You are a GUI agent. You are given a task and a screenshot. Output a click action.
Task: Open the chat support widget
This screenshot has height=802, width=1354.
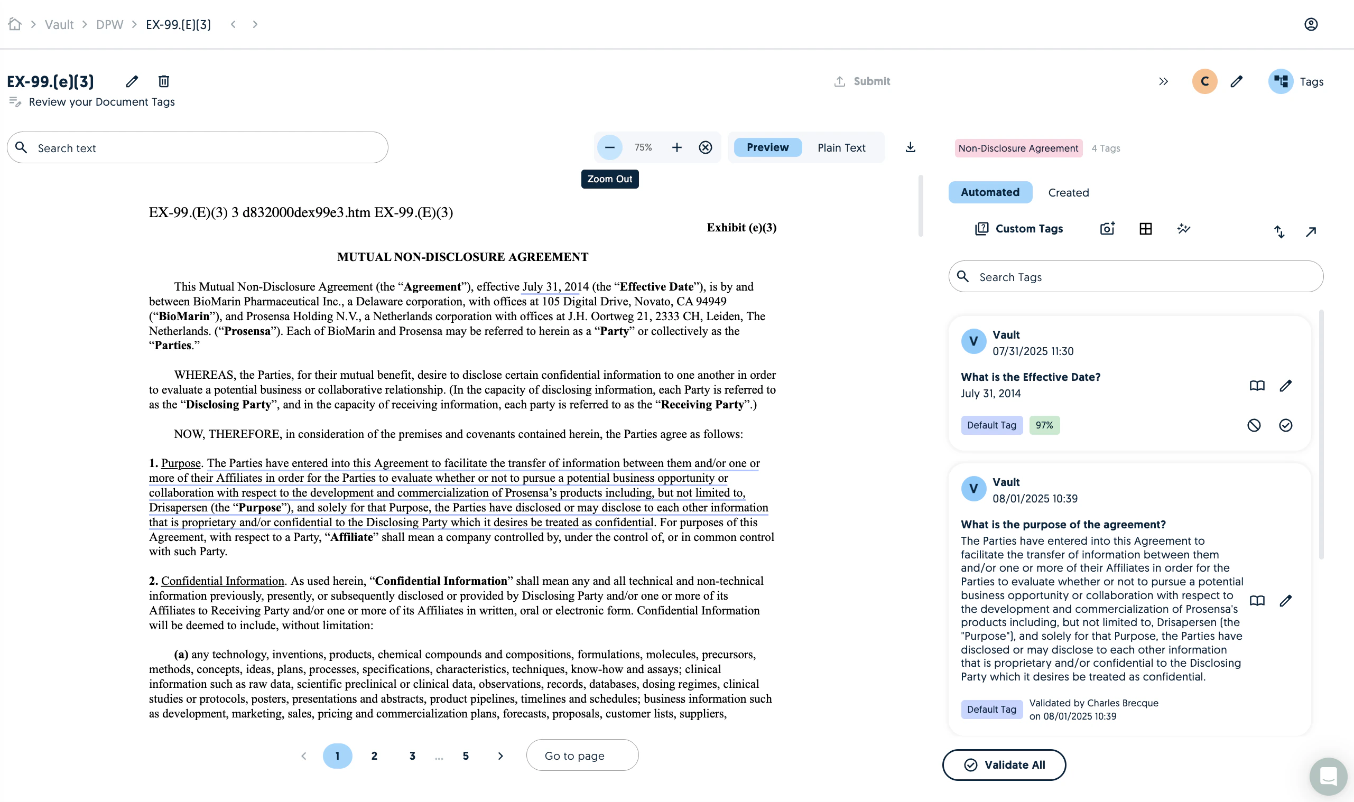pyautogui.click(x=1328, y=776)
